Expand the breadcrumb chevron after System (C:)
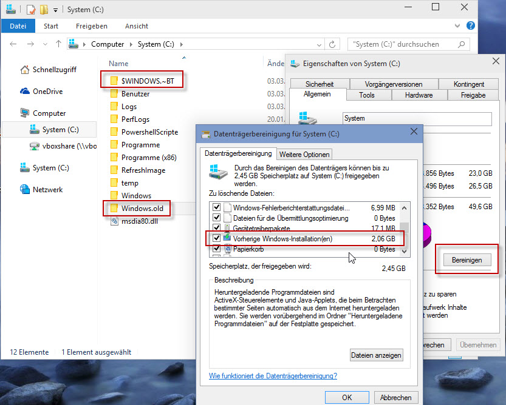This screenshot has height=405, width=506. tap(182, 44)
